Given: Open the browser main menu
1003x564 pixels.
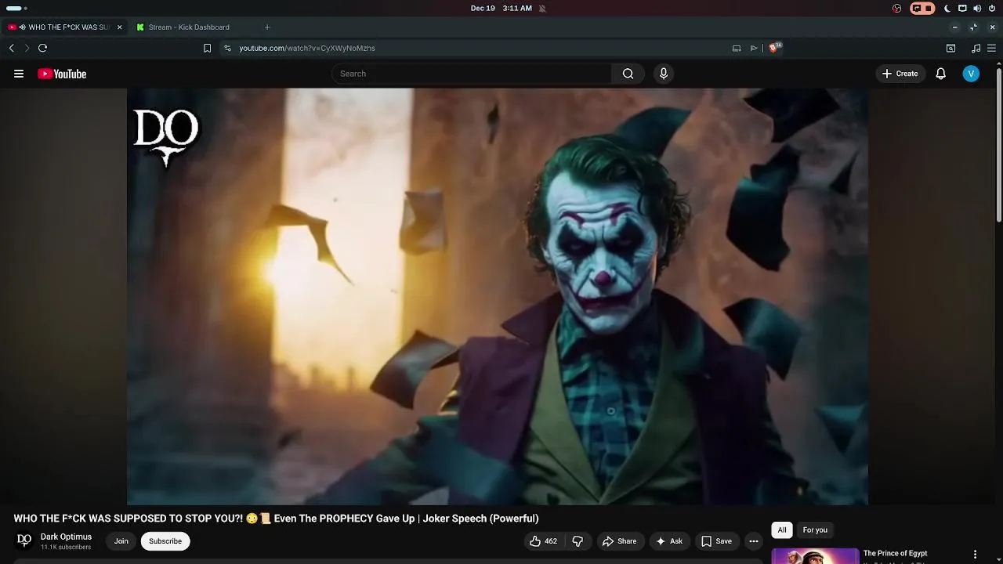Looking at the screenshot, I should 991,48.
